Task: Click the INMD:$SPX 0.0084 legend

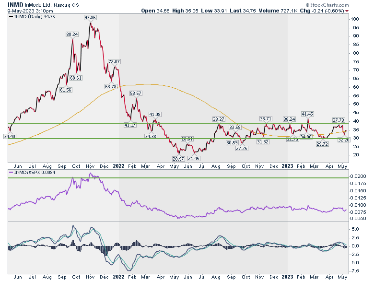Action: pos(32,172)
